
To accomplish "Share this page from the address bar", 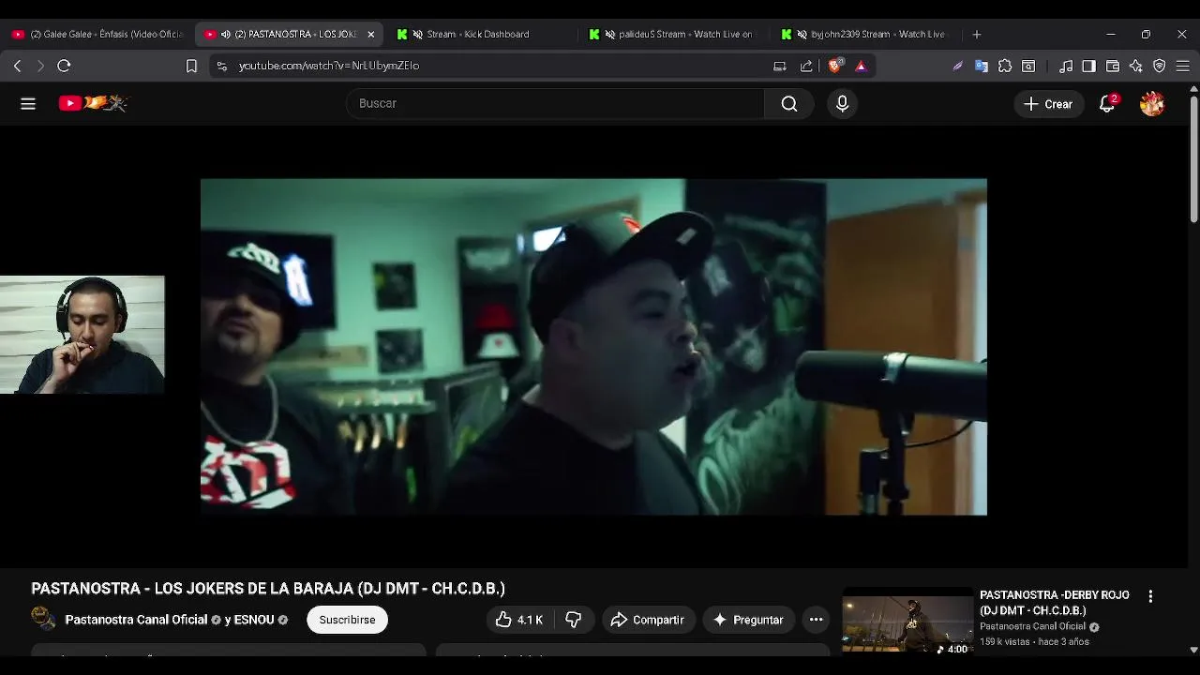I will tap(806, 66).
